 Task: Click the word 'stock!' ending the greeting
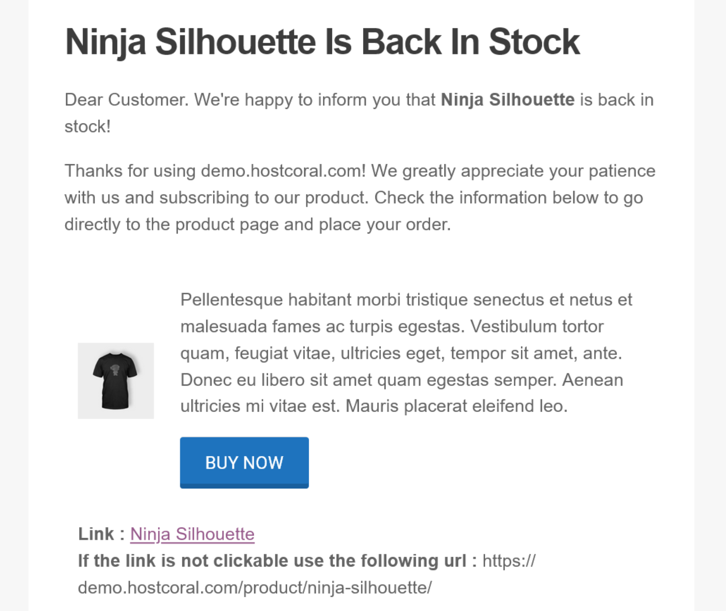point(88,127)
